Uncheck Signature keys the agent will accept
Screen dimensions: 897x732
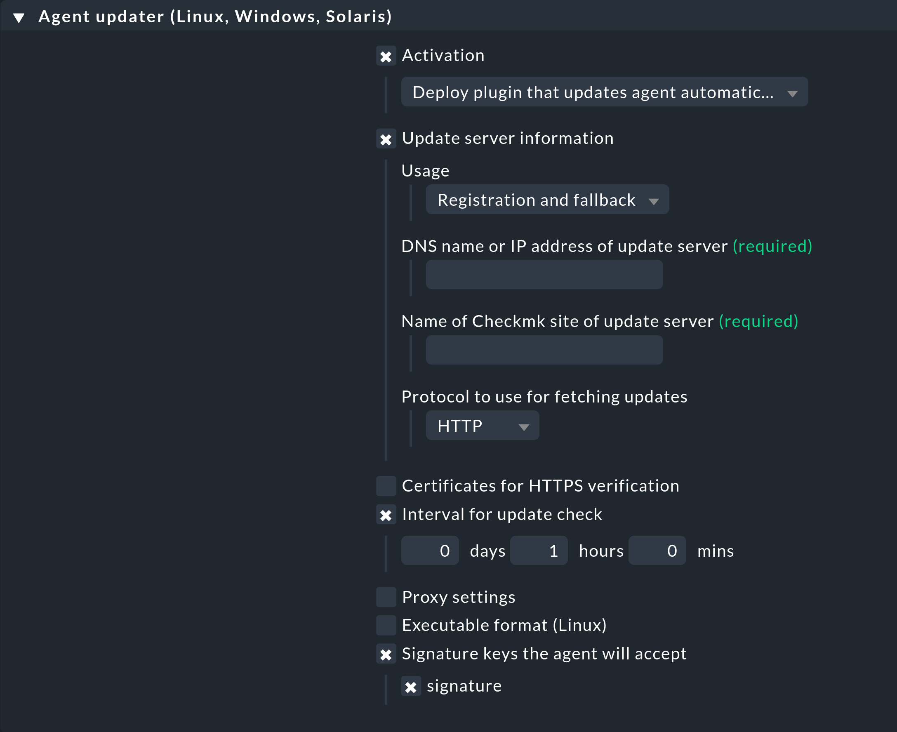click(386, 654)
